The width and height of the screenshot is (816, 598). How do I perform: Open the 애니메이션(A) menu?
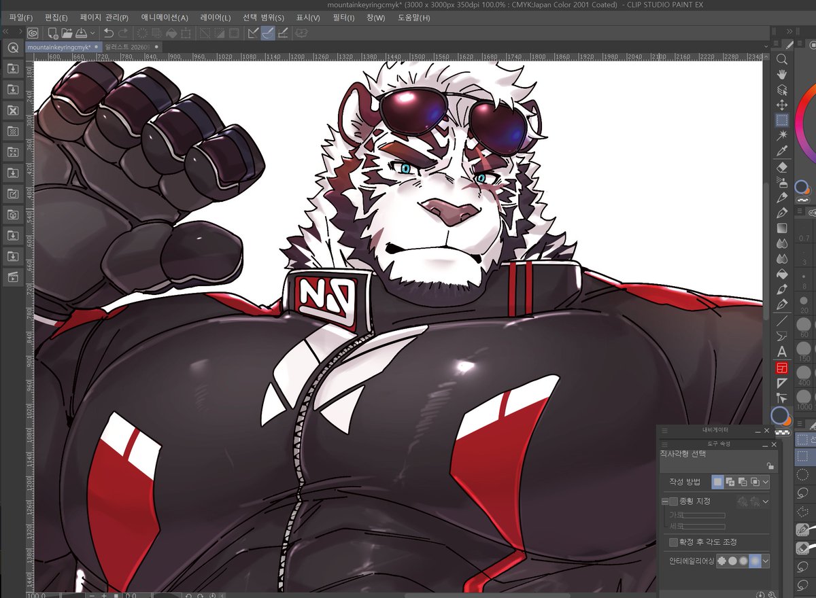tap(164, 17)
